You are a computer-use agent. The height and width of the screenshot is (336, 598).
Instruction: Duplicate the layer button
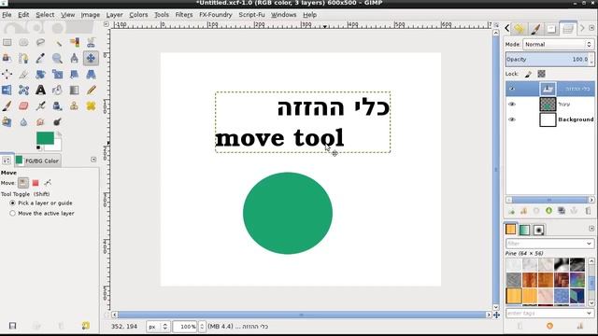(x=562, y=211)
